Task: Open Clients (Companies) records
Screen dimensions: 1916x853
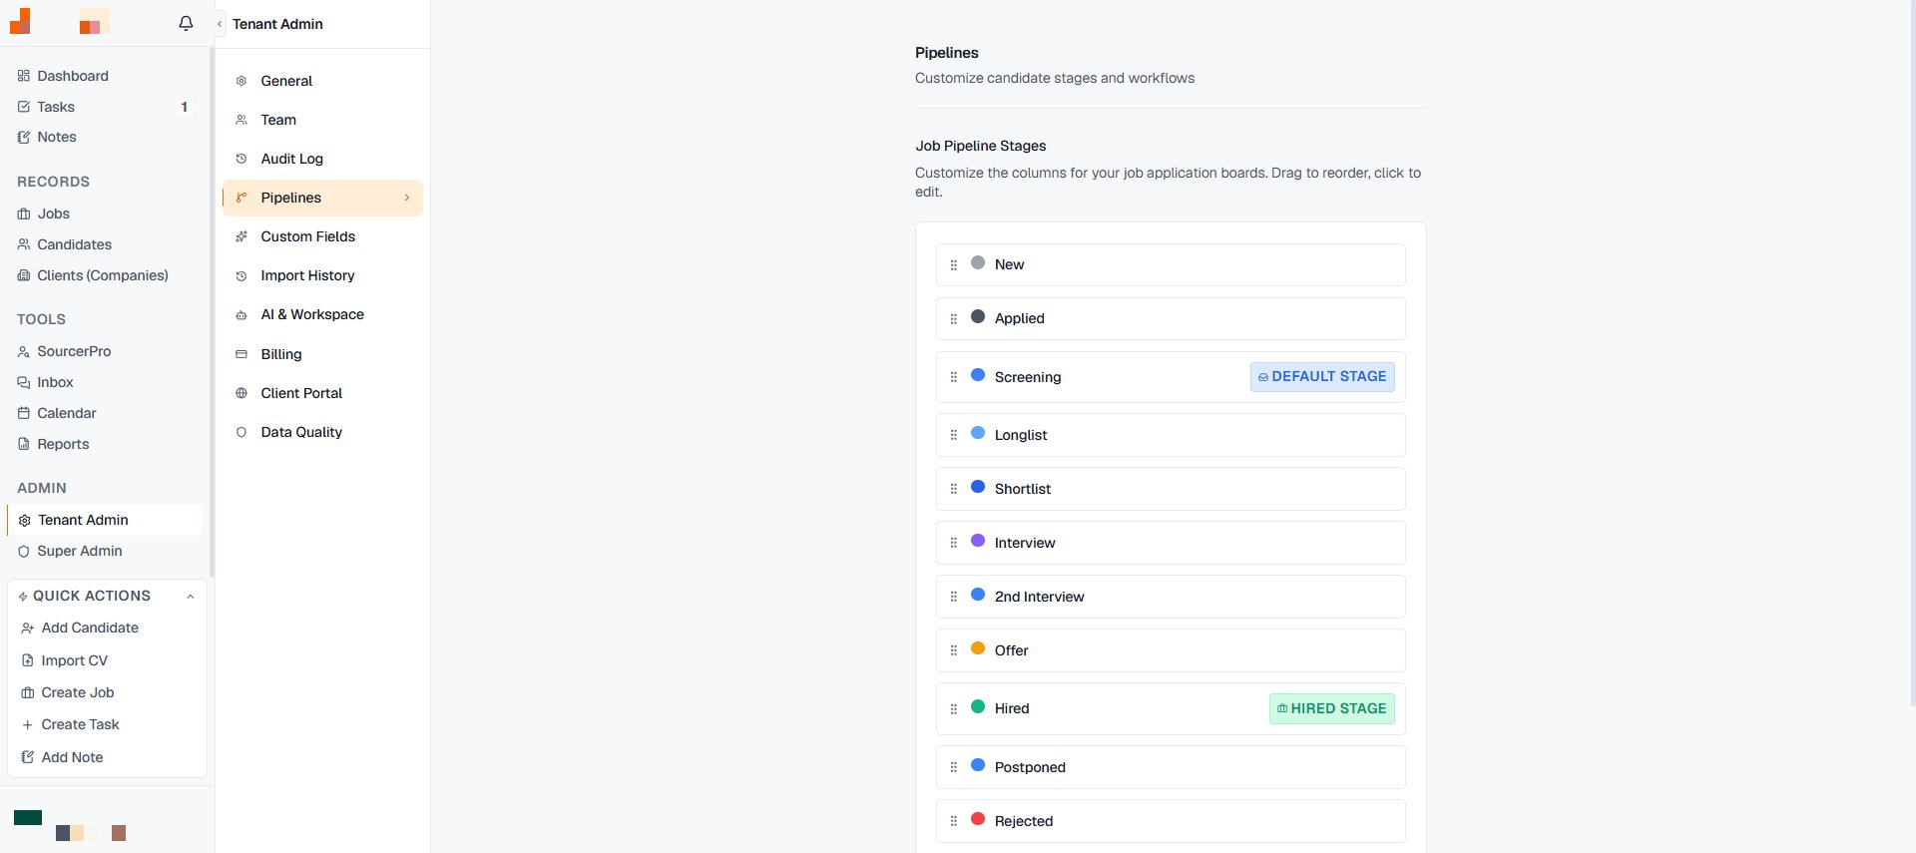Action: tap(105, 275)
